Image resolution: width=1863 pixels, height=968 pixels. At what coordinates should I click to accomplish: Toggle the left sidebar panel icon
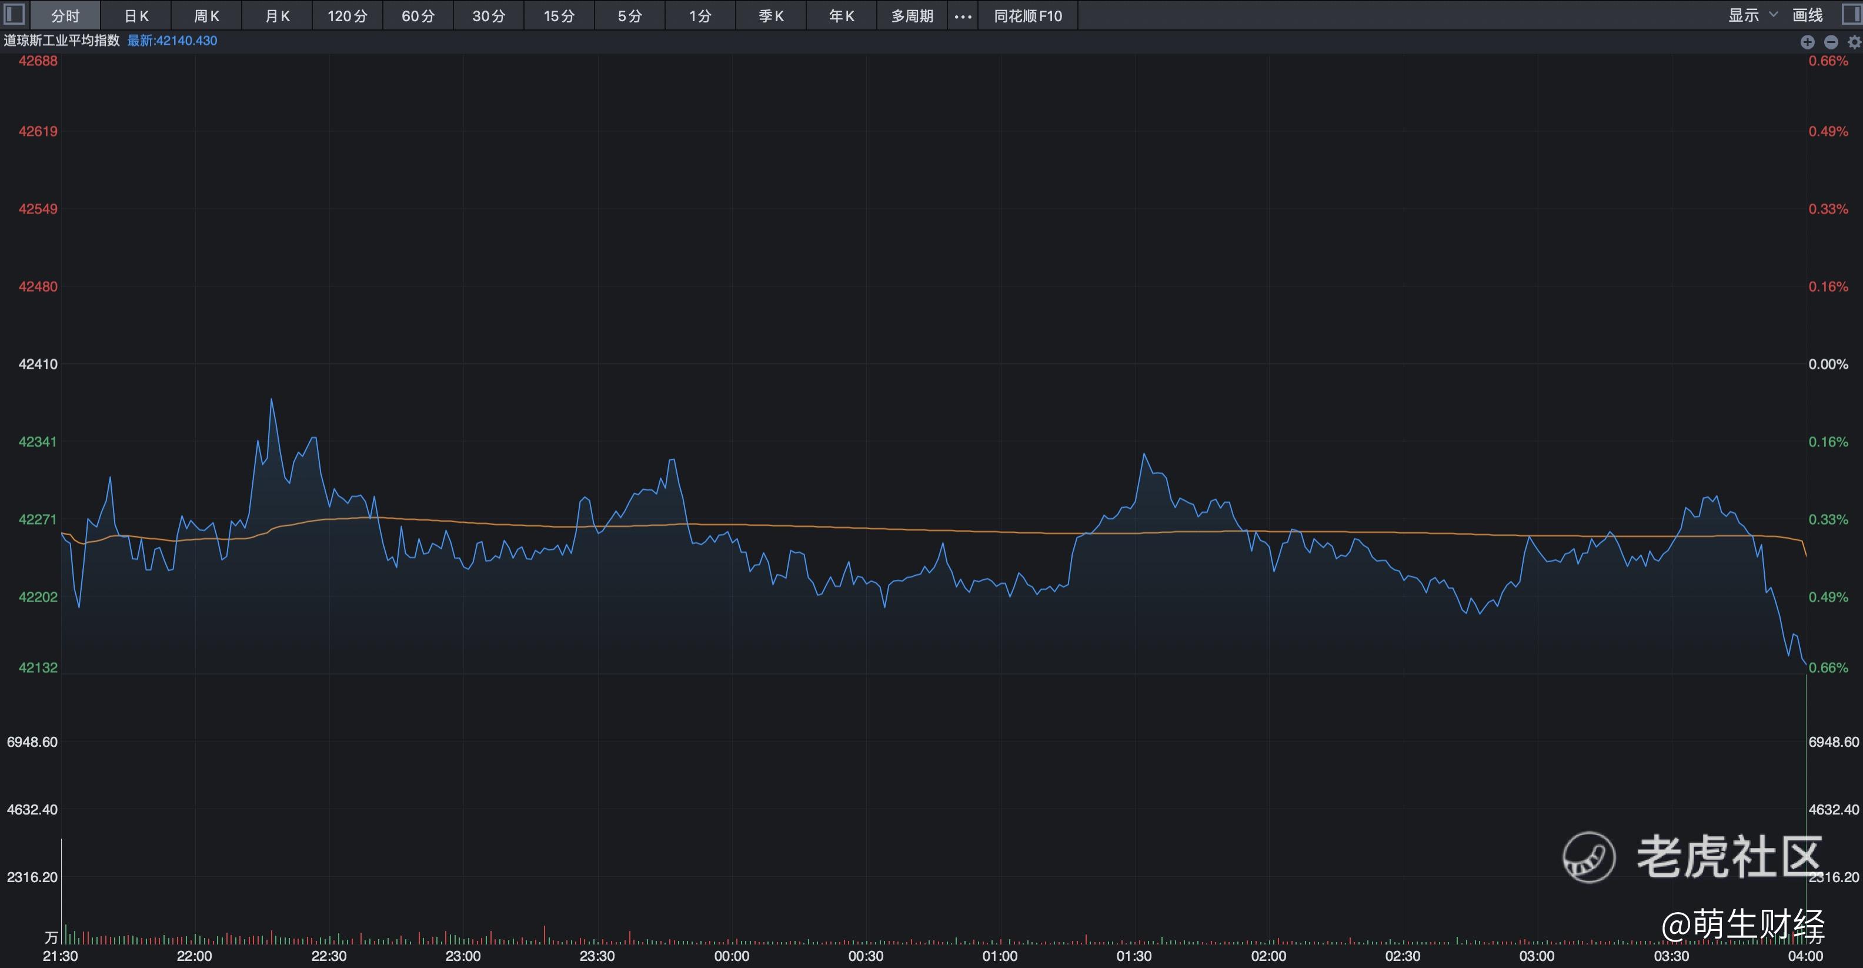[14, 15]
